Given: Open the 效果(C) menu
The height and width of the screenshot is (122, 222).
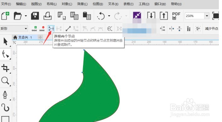Looking at the screenshot, I should click(82, 4).
